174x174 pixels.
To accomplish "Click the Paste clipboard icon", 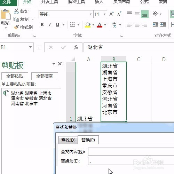I will pyautogui.click(x=6, y=14).
